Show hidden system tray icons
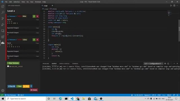Image resolution: width=180 pixels, height=101 pixels. tap(145, 98)
